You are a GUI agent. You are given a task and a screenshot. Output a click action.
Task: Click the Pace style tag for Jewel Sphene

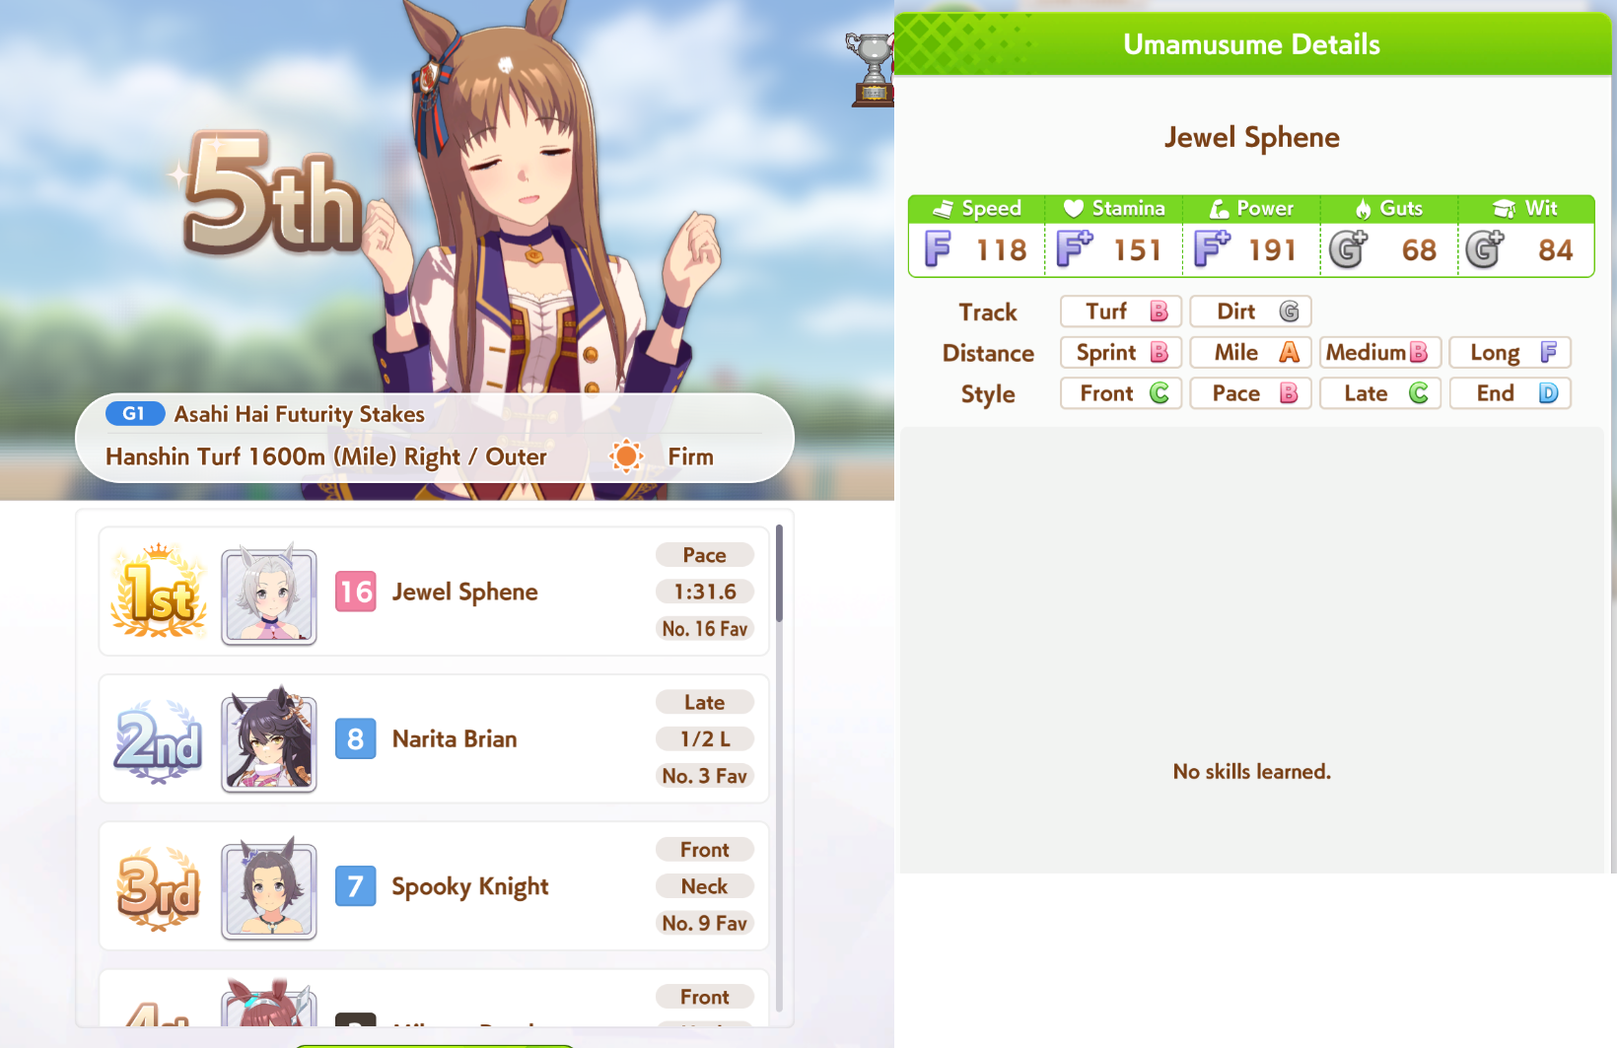click(x=705, y=555)
